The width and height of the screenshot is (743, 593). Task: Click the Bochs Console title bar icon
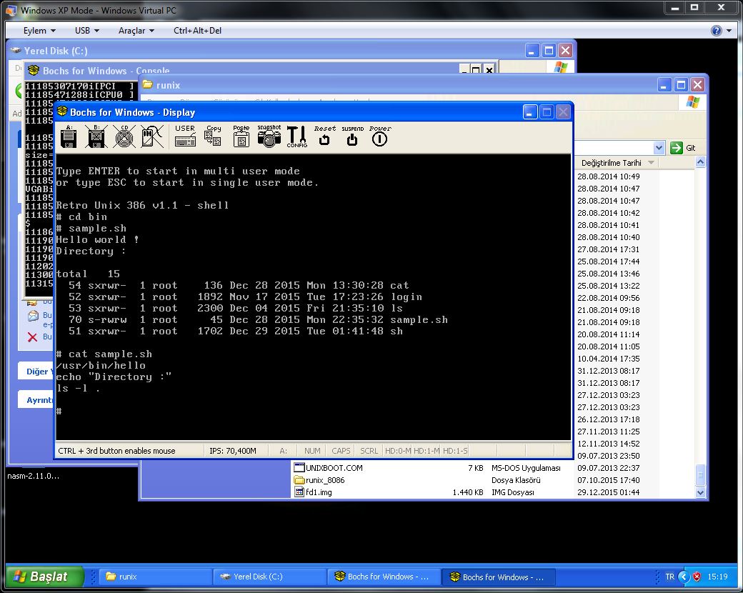(x=33, y=70)
